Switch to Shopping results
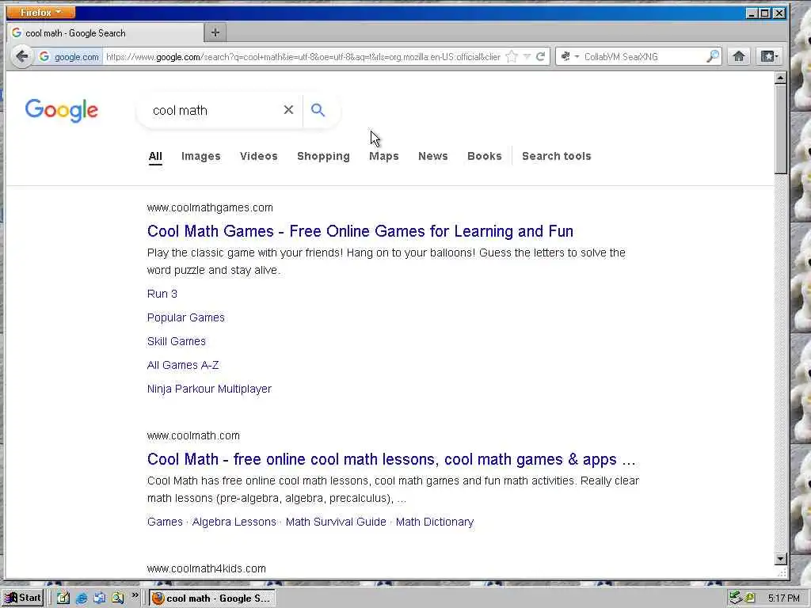811x608 pixels. pos(323,156)
